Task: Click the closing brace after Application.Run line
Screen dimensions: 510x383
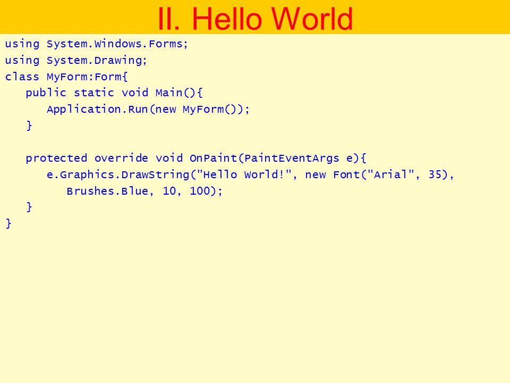Action: [29, 126]
